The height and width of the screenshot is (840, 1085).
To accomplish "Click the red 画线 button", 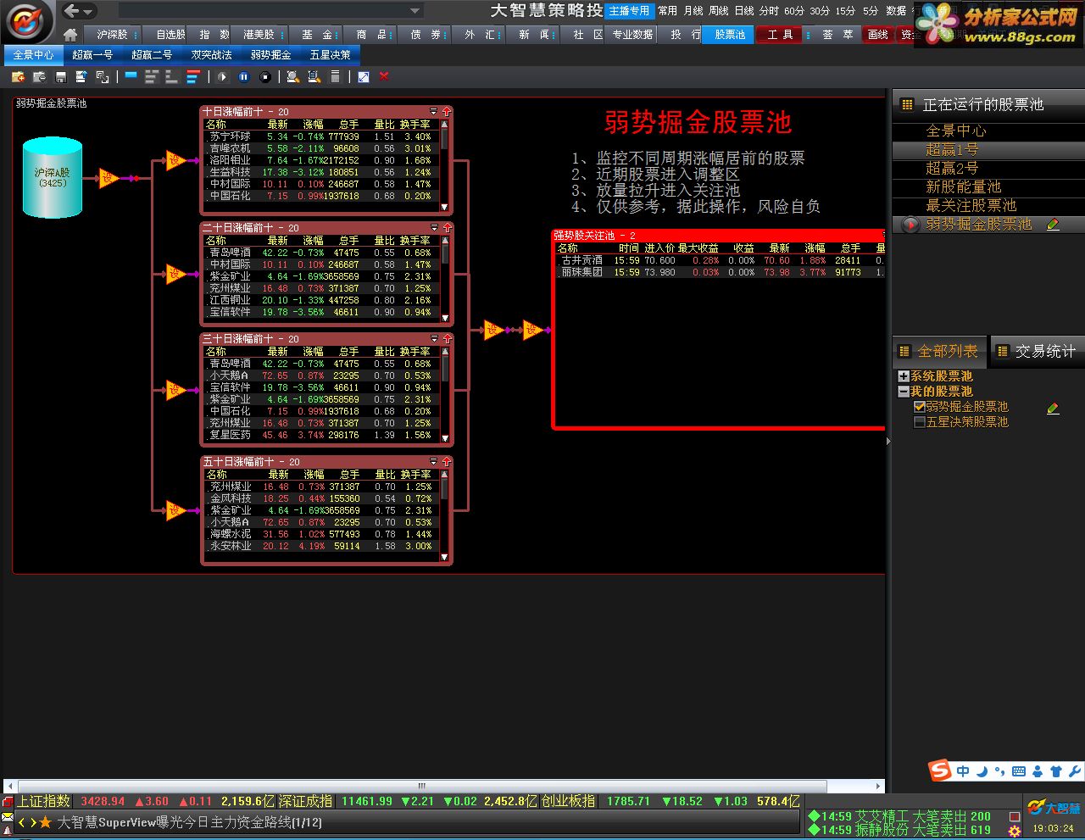I will [x=878, y=35].
